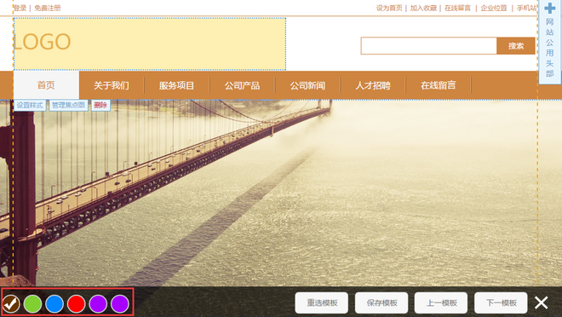Apply the red color theme swatch

[77, 303]
